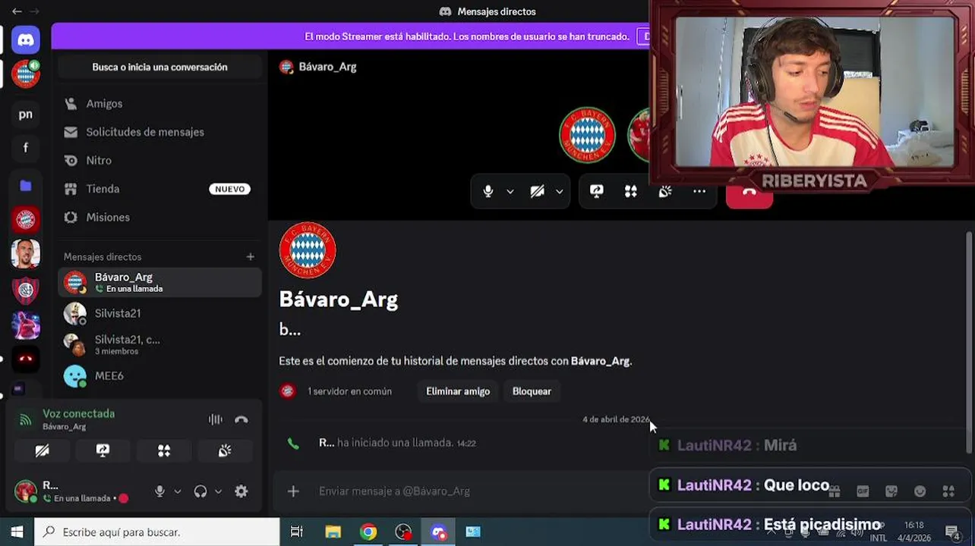This screenshot has height=546, width=975.
Task: Click Bávaro_Arg avatar in call view
Action: point(587,135)
